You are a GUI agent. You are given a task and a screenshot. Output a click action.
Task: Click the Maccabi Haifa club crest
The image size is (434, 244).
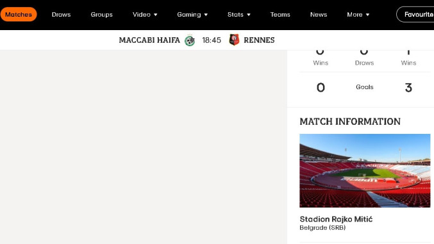click(x=190, y=40)
